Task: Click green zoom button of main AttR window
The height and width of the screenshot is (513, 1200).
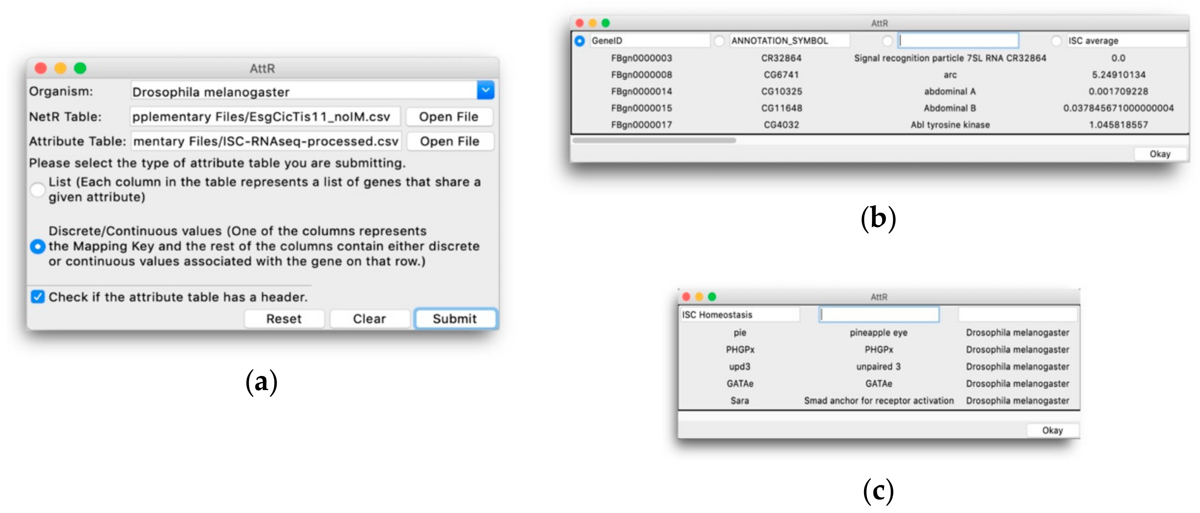Action: click(x=80, y=68)
